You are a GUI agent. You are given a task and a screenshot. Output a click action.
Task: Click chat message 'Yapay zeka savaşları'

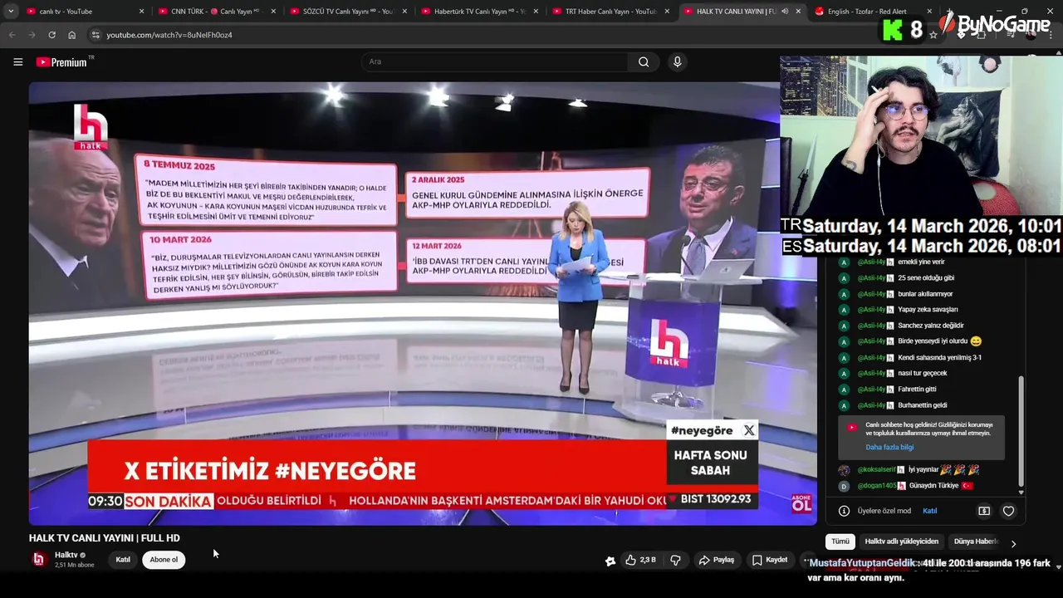tap(928, 310)
